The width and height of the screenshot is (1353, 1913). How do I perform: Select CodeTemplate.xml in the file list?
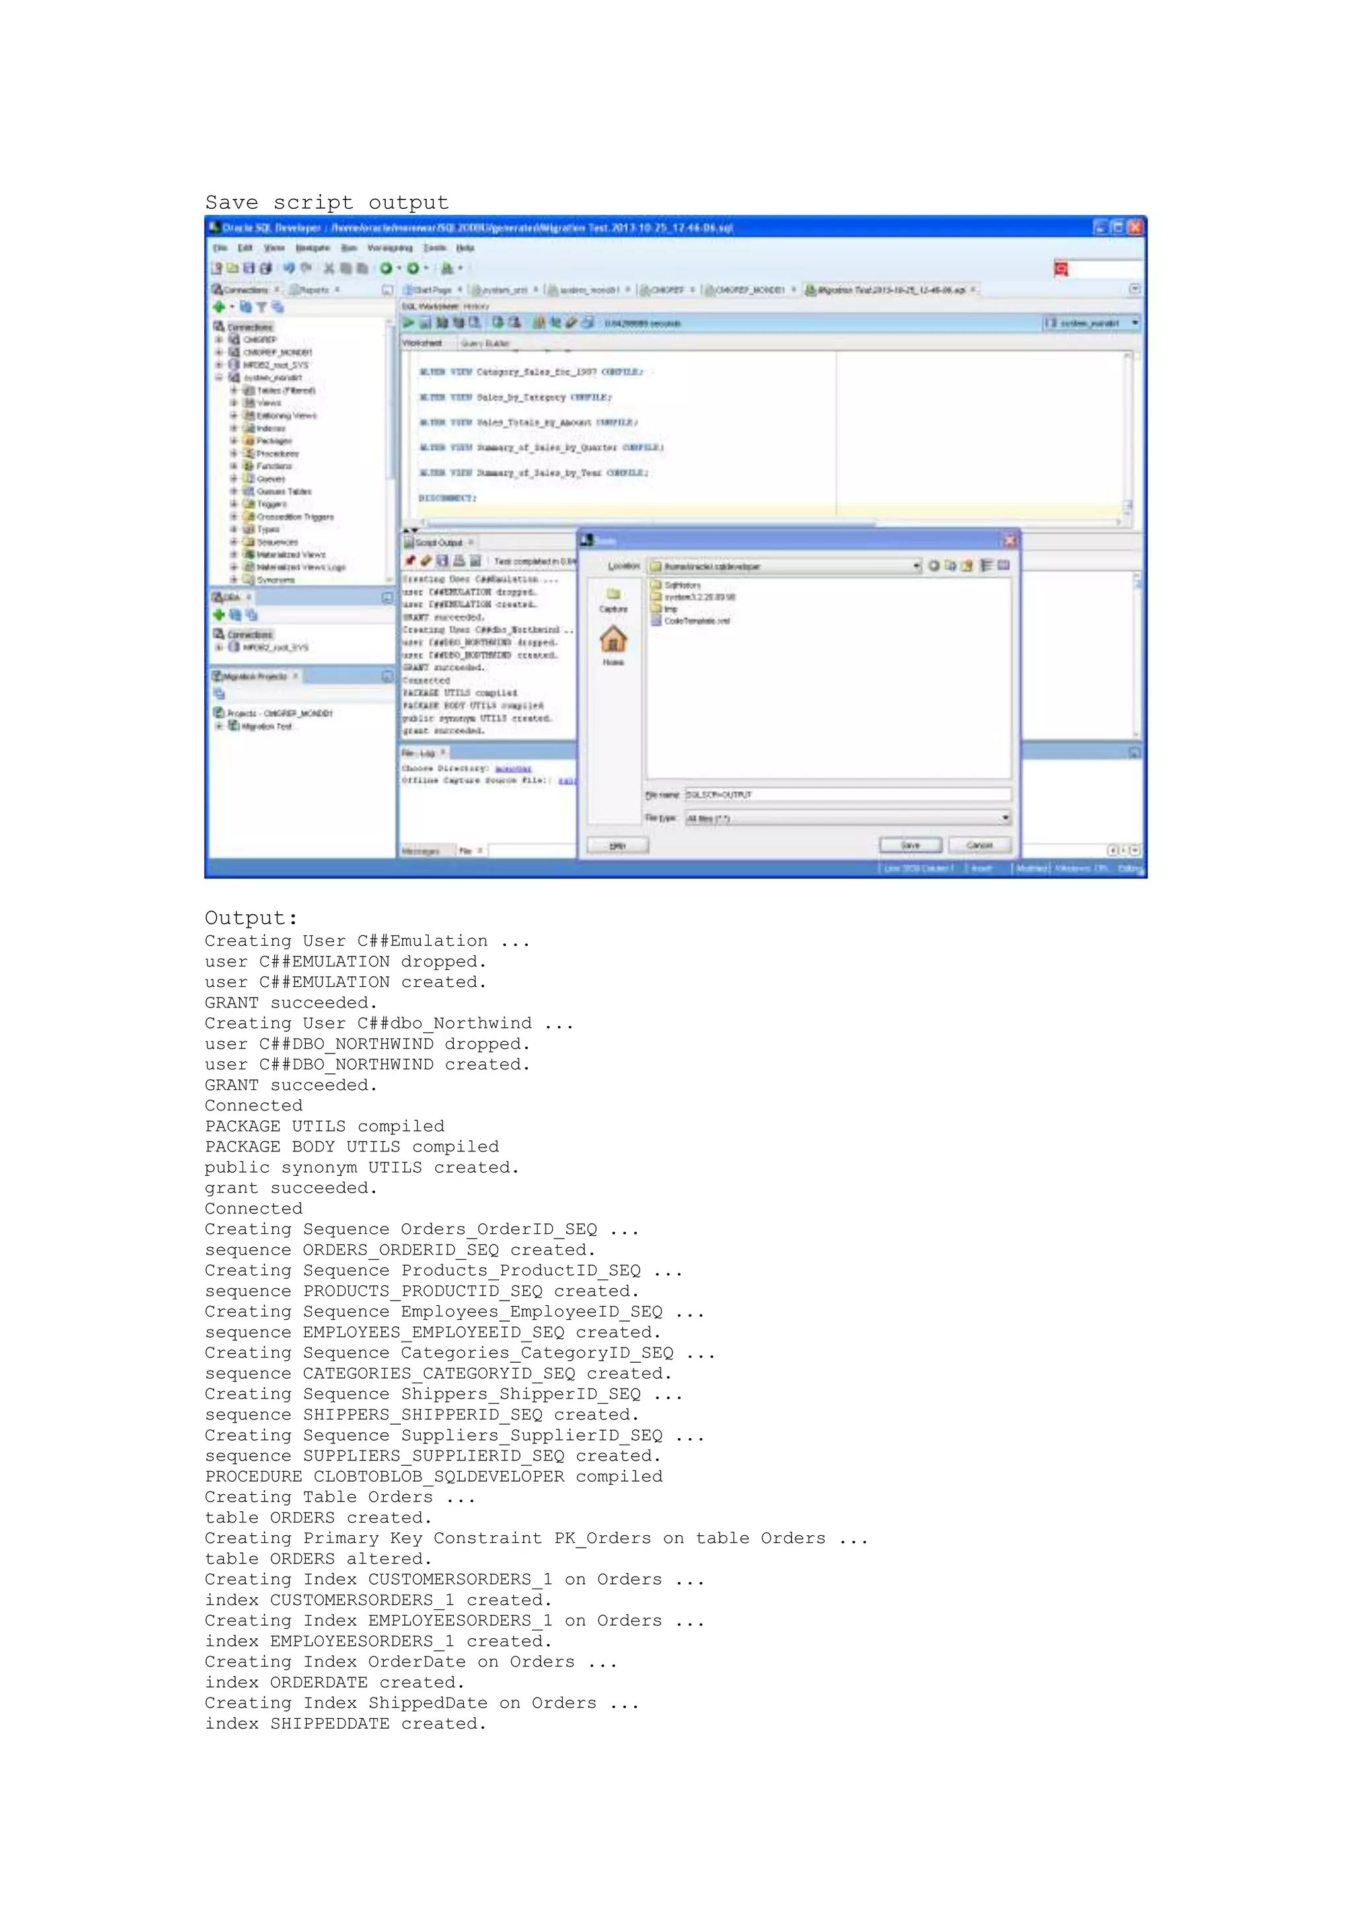click(690, 621)
